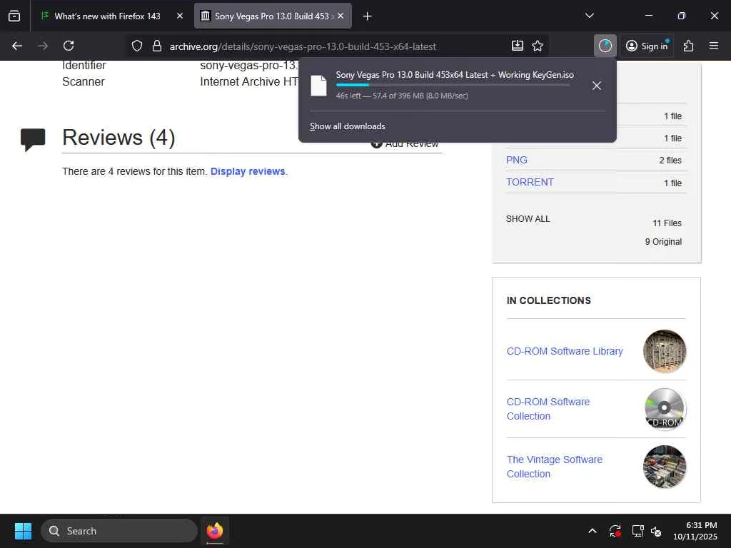The height and width of the screenshot is (548, 731).
Task: Click the 9 Original count text
Action: click(663, 242)
